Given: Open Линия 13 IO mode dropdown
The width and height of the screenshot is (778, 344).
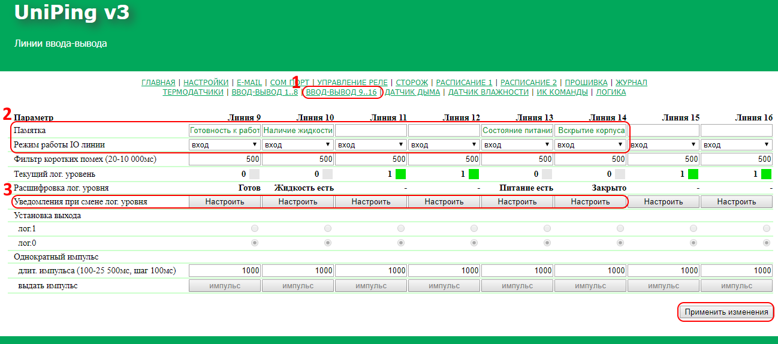Looking at the screenshot, I should tap(517, 145).
